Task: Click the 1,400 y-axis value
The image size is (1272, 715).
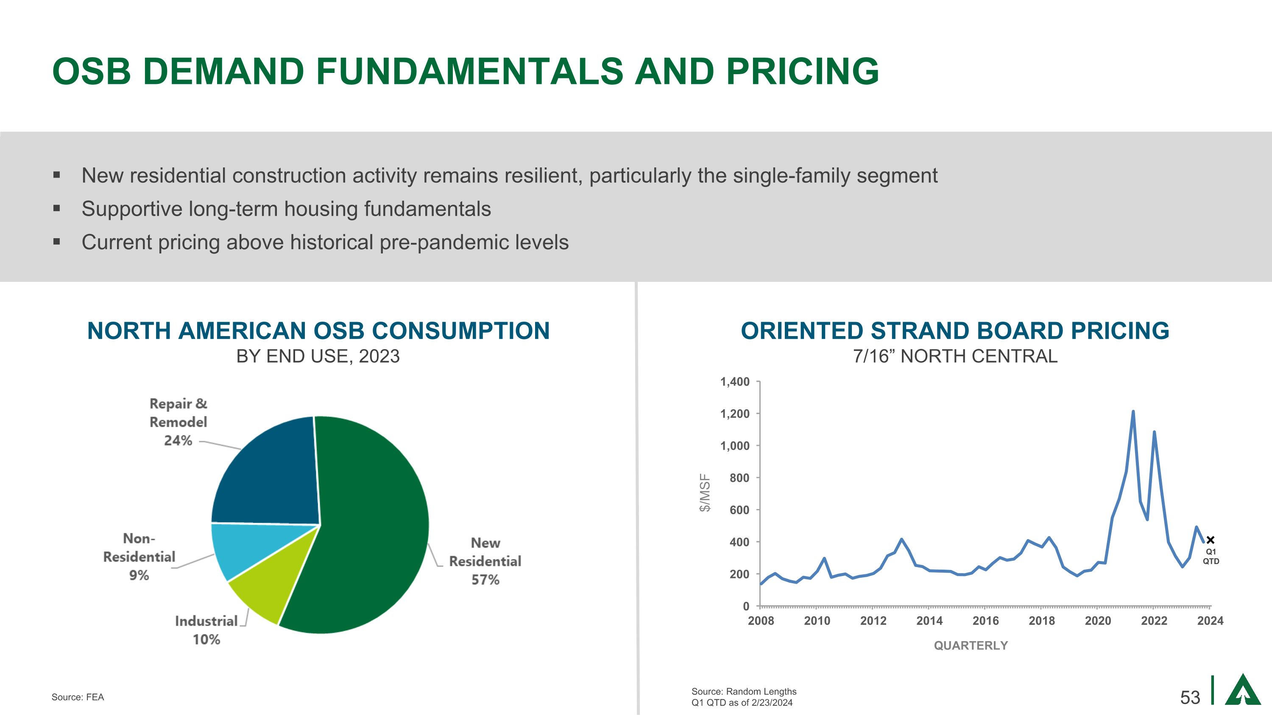Action: click(734, 381)
